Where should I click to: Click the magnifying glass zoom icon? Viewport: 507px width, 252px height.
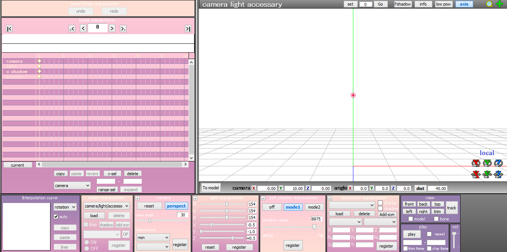pyautogui.click(x=490, y=4)
